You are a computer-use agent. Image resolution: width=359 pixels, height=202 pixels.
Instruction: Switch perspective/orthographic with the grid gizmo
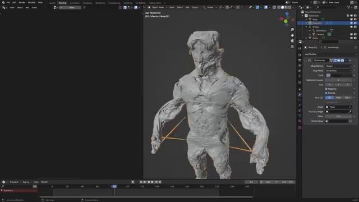pyautogui.click(x=292, y=47)
